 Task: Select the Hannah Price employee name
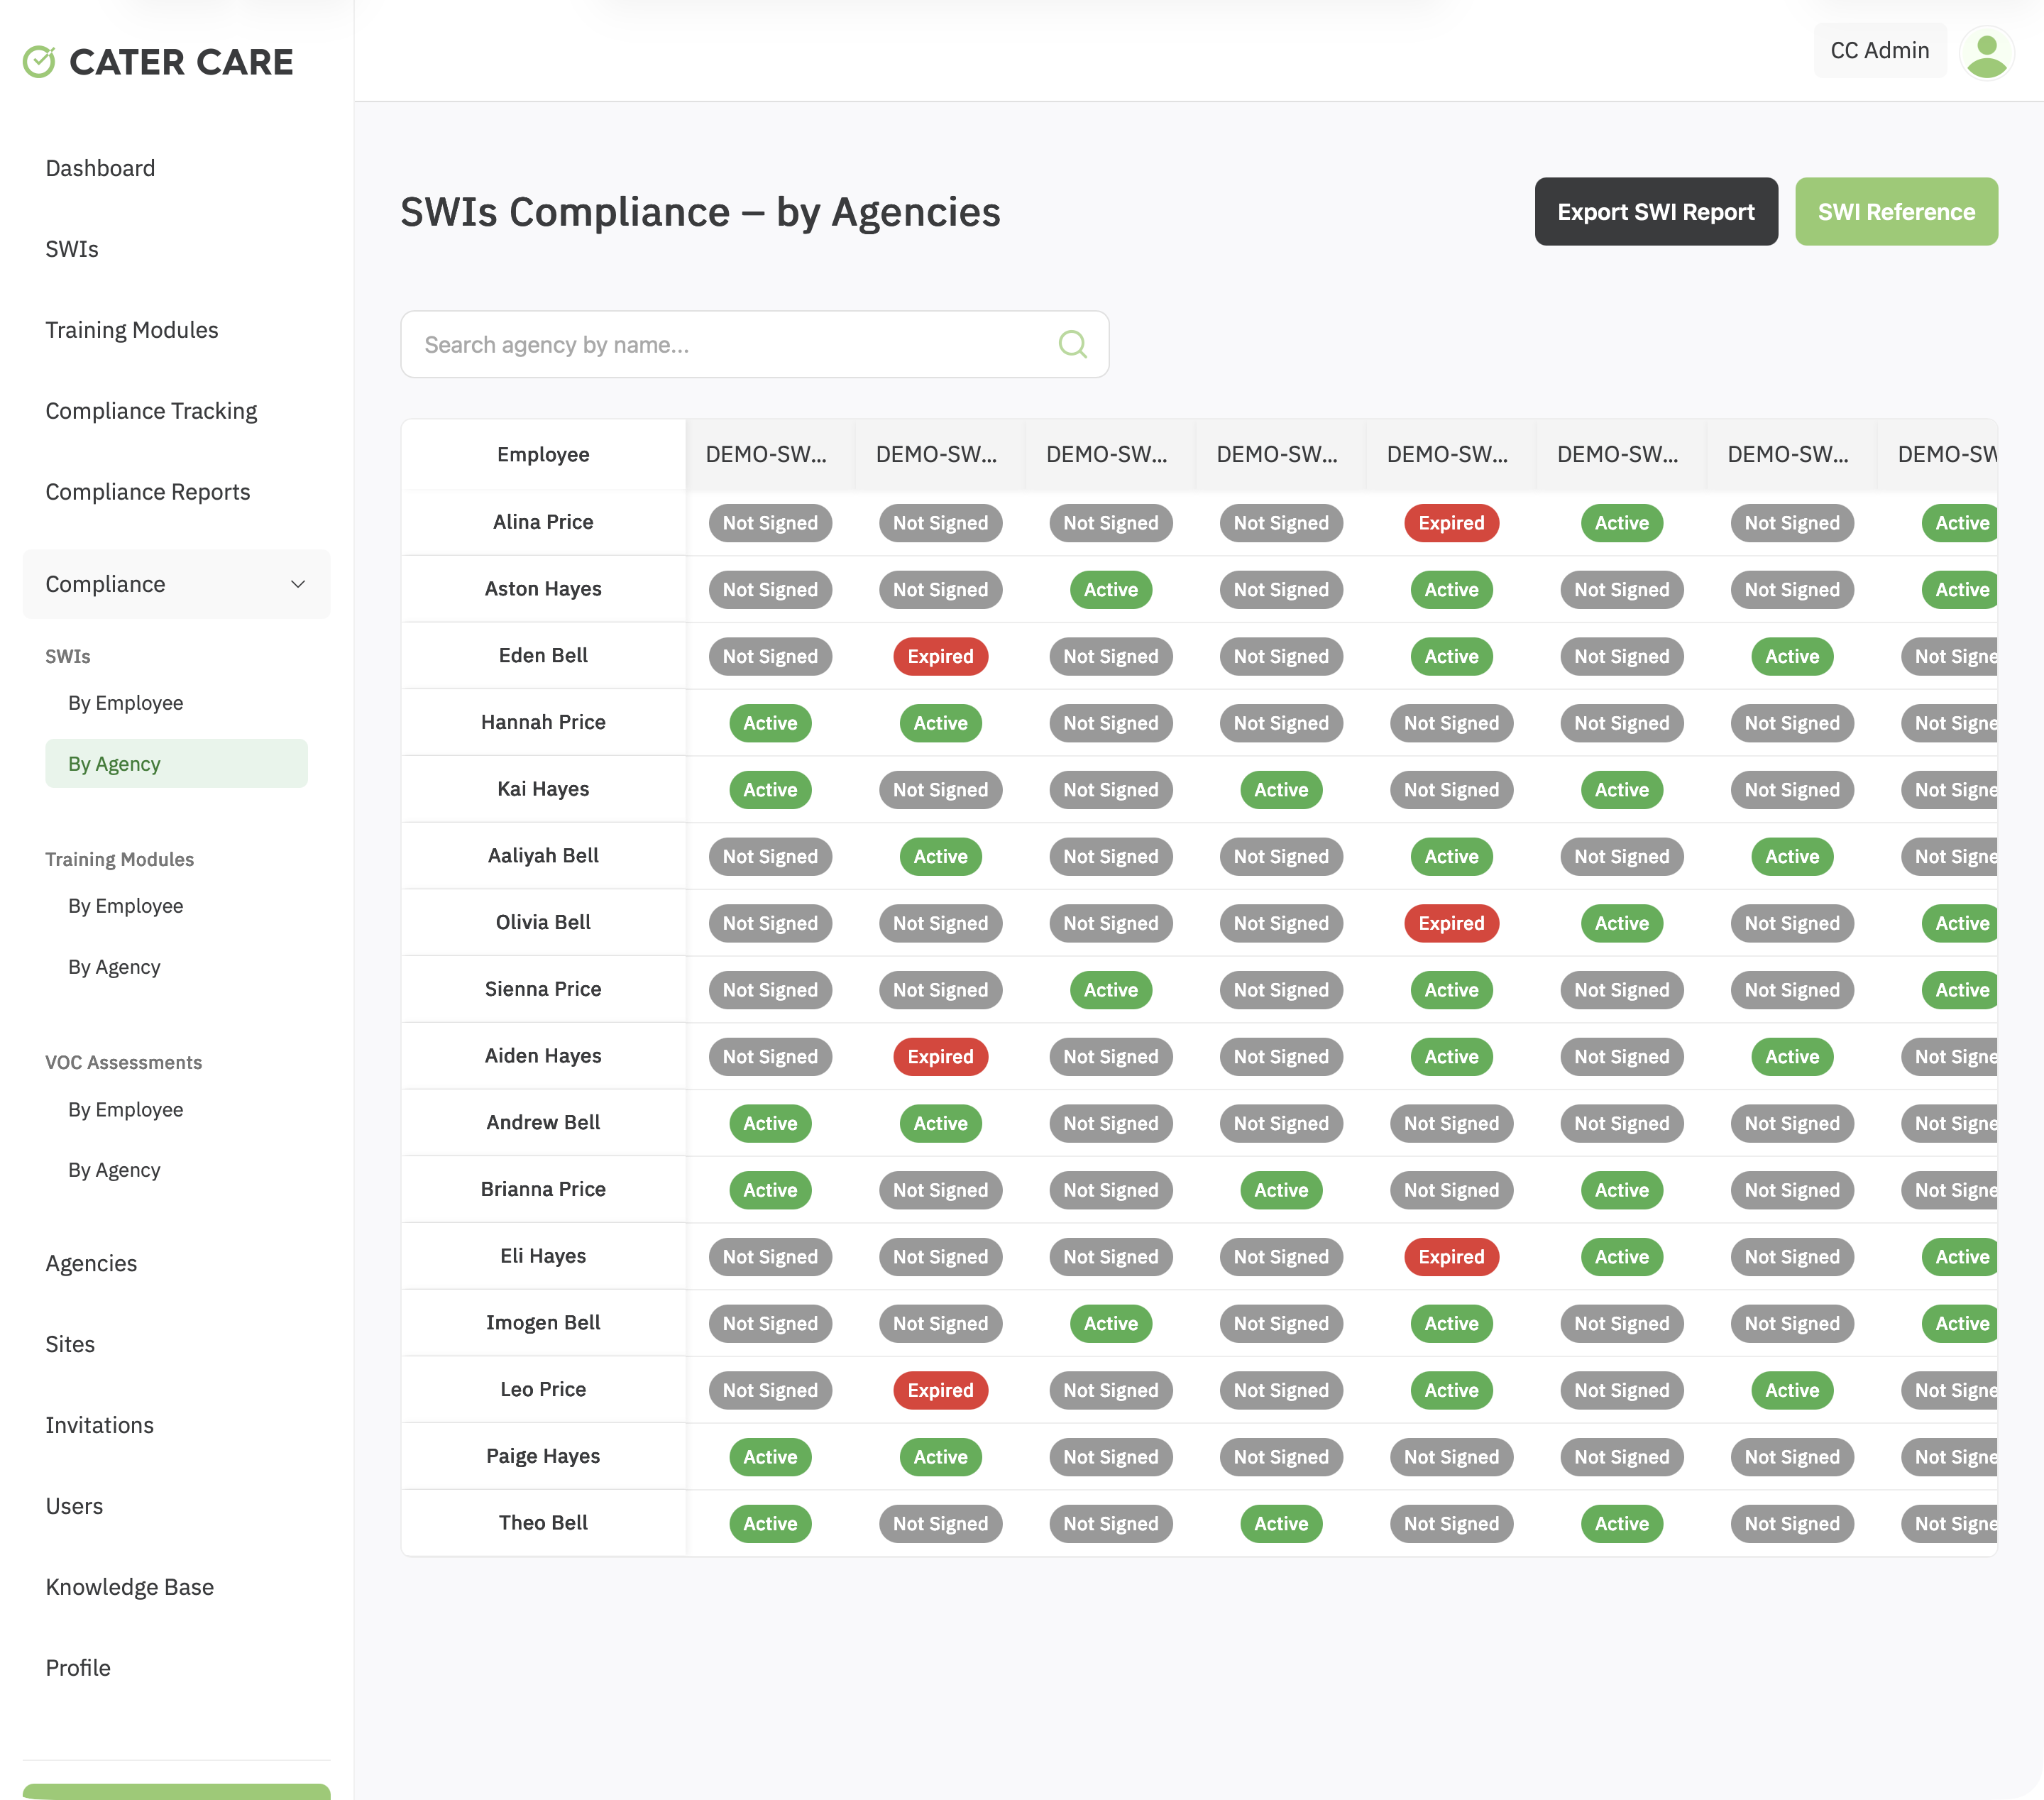[x=543, y=722]
